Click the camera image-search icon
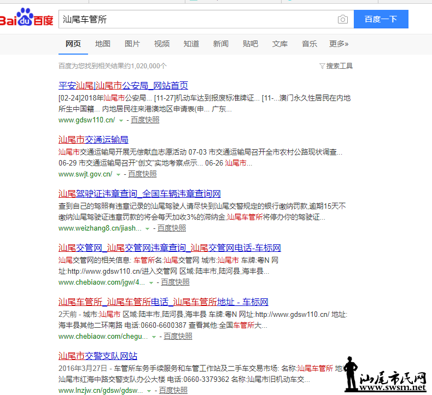This screenshot has width=432, height=395. click(x=342, y=19)
